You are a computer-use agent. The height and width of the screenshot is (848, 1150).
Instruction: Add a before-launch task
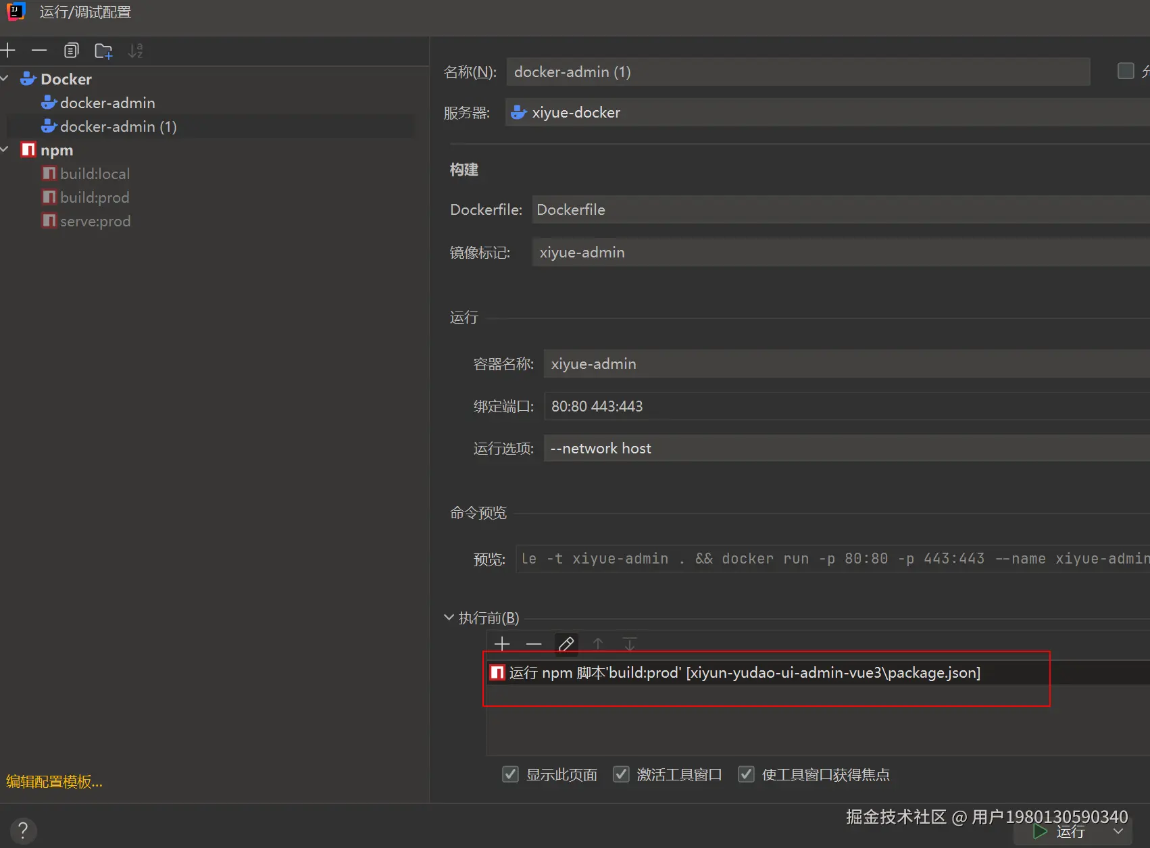[x=502, y=644]
